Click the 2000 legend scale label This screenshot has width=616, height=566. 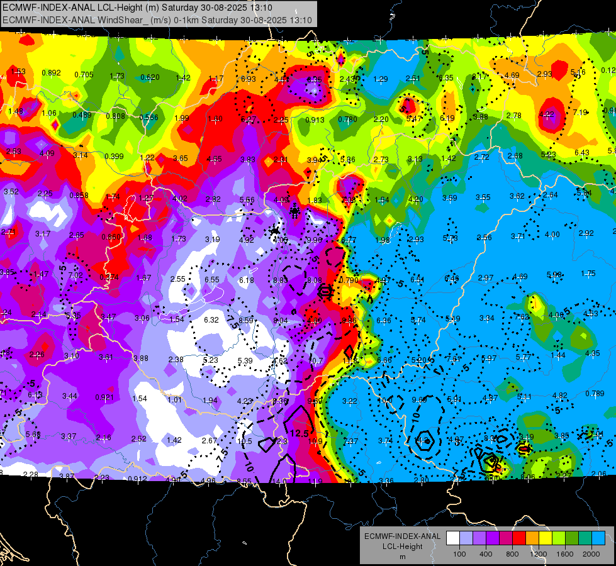591,554
